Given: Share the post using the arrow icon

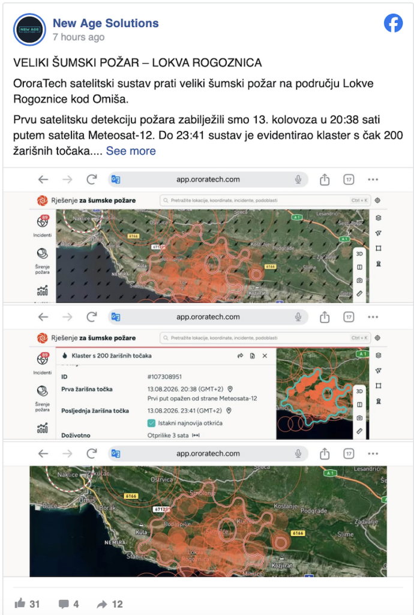Looking at the screenshot, I should click(102, 604).
